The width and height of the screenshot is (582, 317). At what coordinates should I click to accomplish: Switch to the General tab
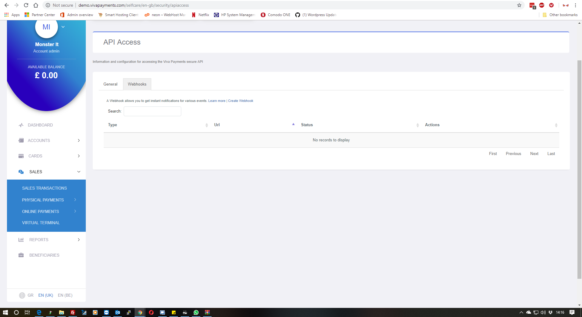tap(110, 84)
